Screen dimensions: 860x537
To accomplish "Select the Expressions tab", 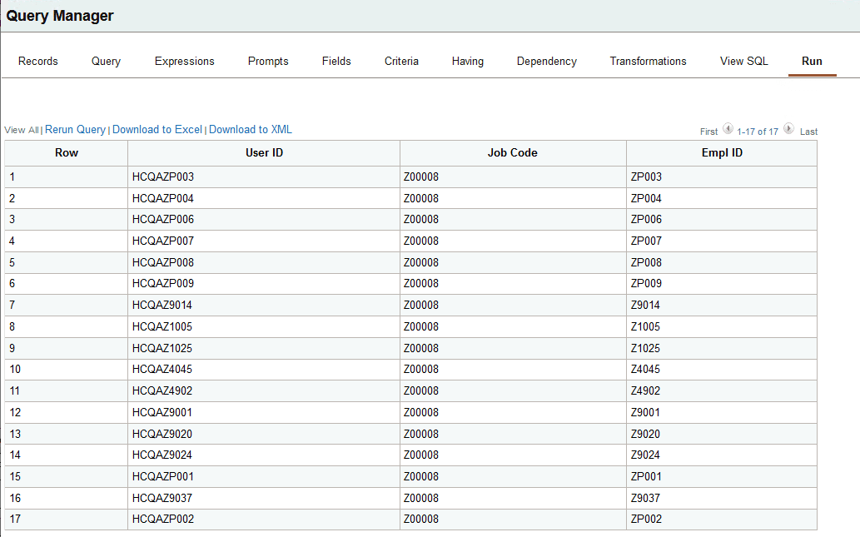I will click(184, 61).
